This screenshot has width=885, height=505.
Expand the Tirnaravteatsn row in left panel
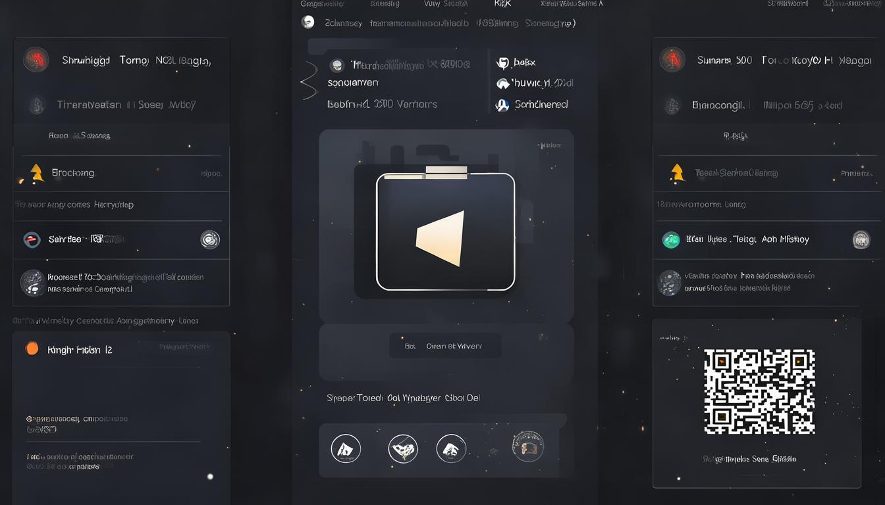pos(121,105)
